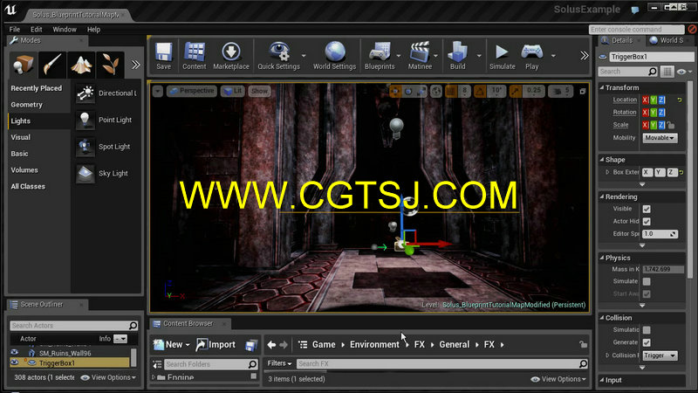Expand the toolbar overflow chevron

click(x=584, y=56)
